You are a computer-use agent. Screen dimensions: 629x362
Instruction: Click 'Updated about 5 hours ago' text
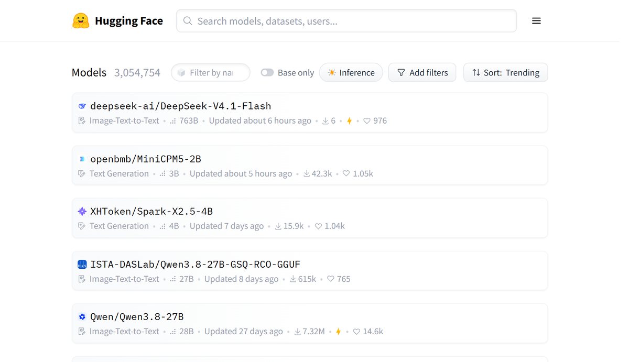click(241, 174)
